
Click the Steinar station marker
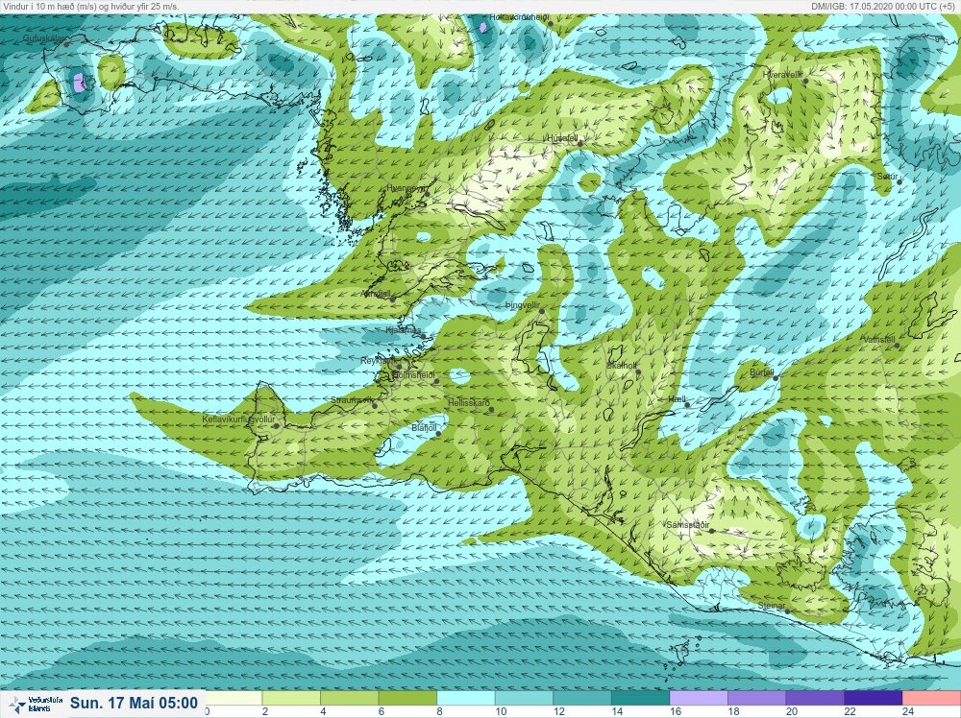(788, 611)
